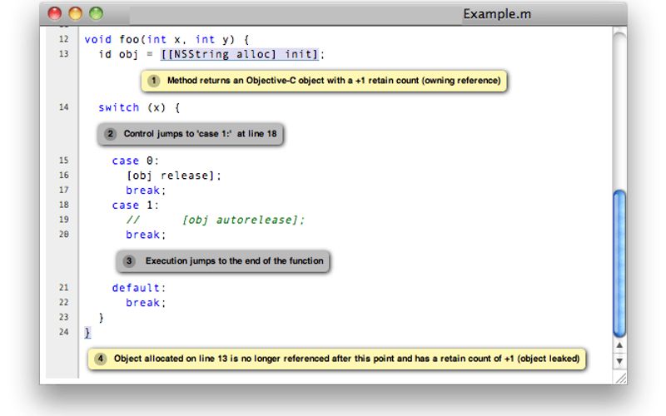Click the 'Execution jumps to the end' annotation bubble
The width and height of the screenshot is (666, 416).
[x=234, y=261]
